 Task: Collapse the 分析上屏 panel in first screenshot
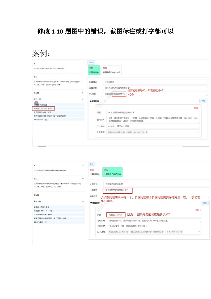click(x=82, y=99)
